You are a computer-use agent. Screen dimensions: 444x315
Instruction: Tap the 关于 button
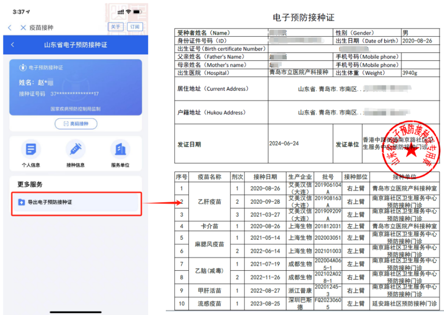[x=116, y=26]
